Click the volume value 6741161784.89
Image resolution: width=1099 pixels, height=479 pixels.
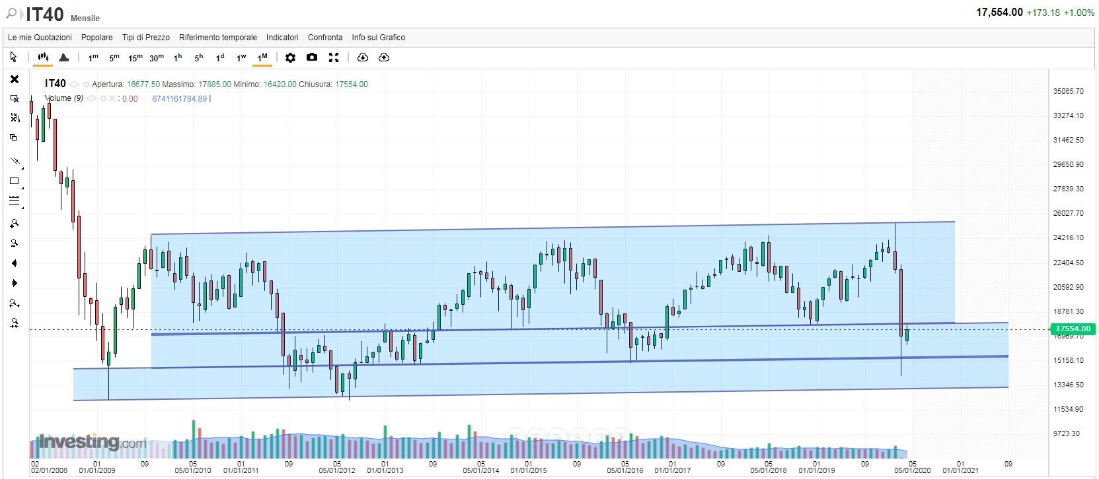[x=180, y=98]
